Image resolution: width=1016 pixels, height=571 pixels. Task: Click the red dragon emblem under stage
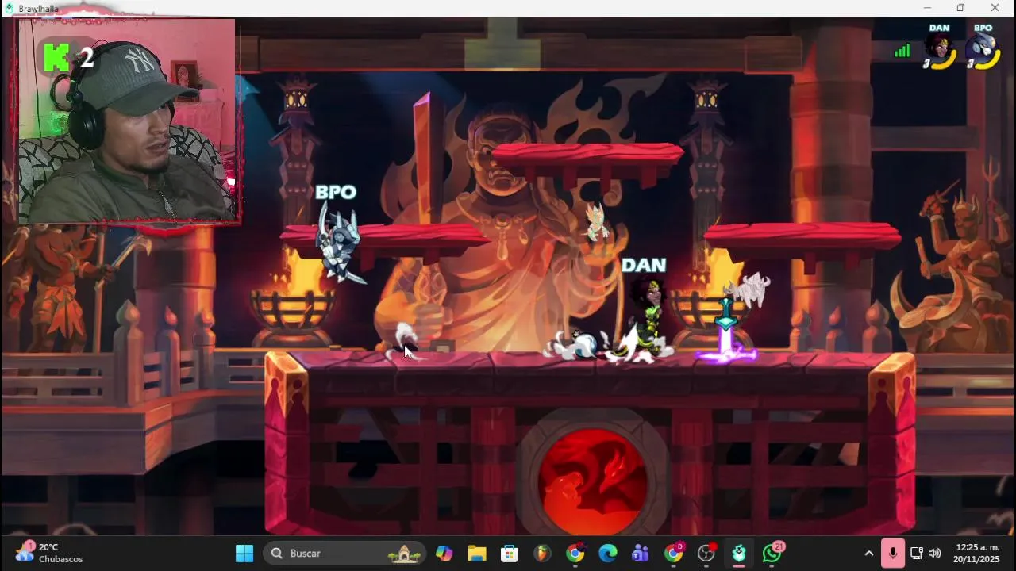point(593,481)
